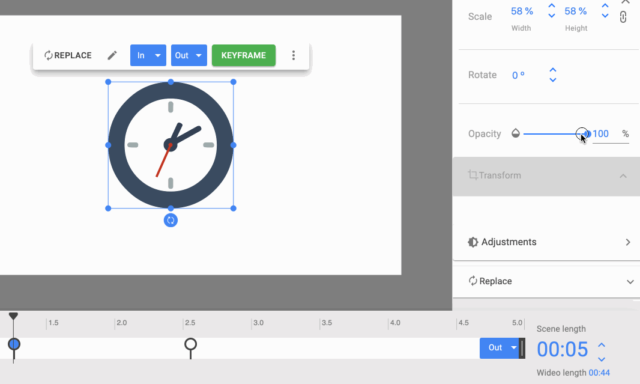
Task: Click the blue rotate handle below the clock
Action: [171, 220]
